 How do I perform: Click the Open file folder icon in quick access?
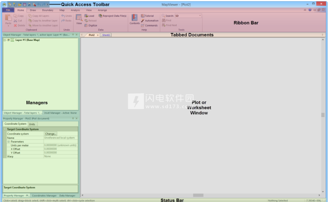(20, 4)
